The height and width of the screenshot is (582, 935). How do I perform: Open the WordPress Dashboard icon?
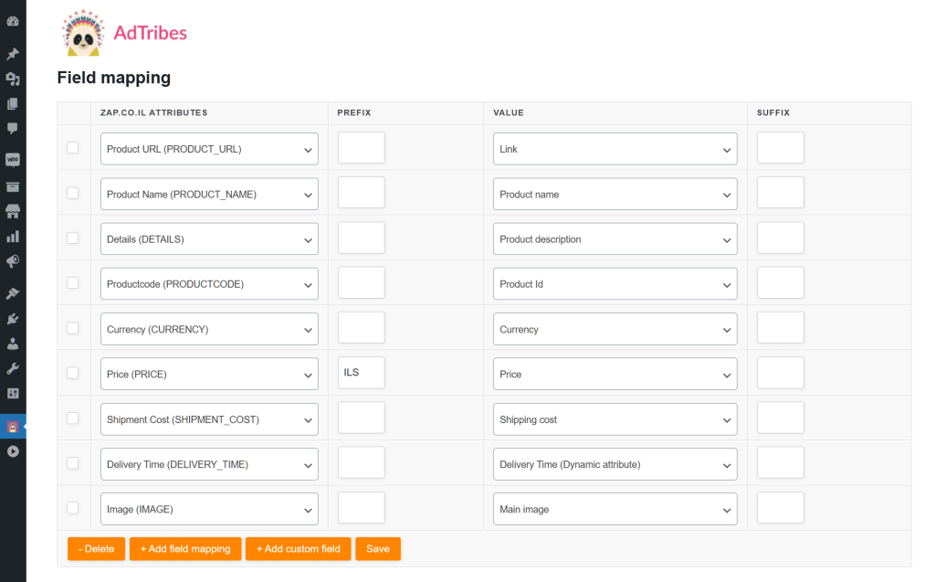click(13, 20)
